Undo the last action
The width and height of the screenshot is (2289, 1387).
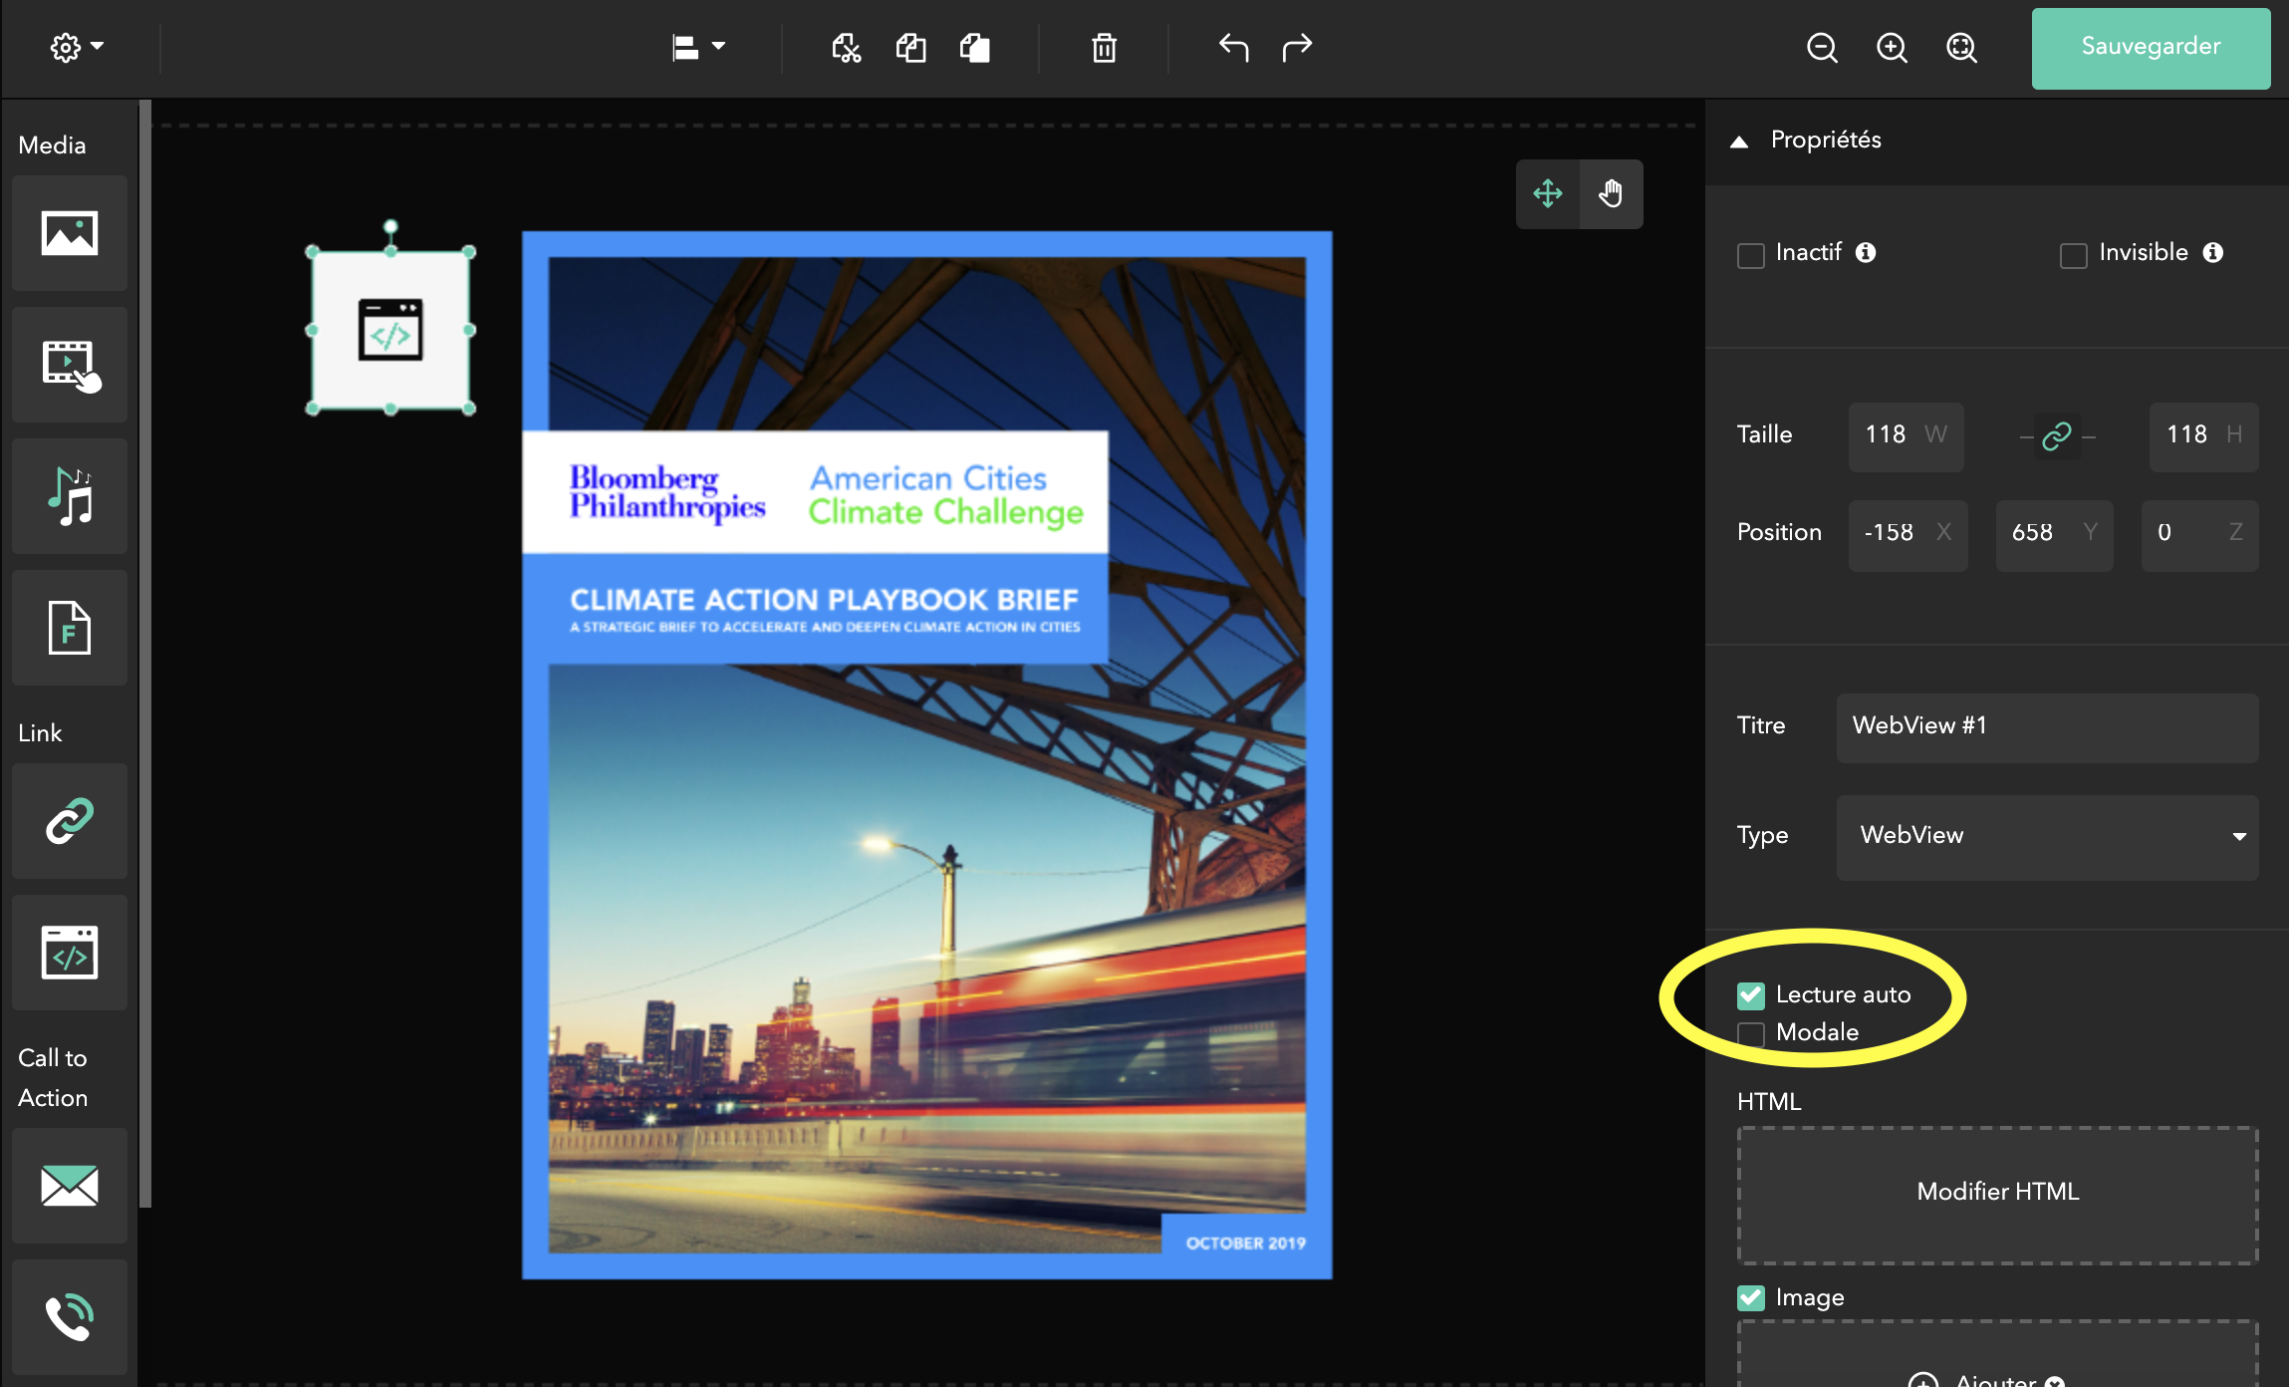point(1233,47)
